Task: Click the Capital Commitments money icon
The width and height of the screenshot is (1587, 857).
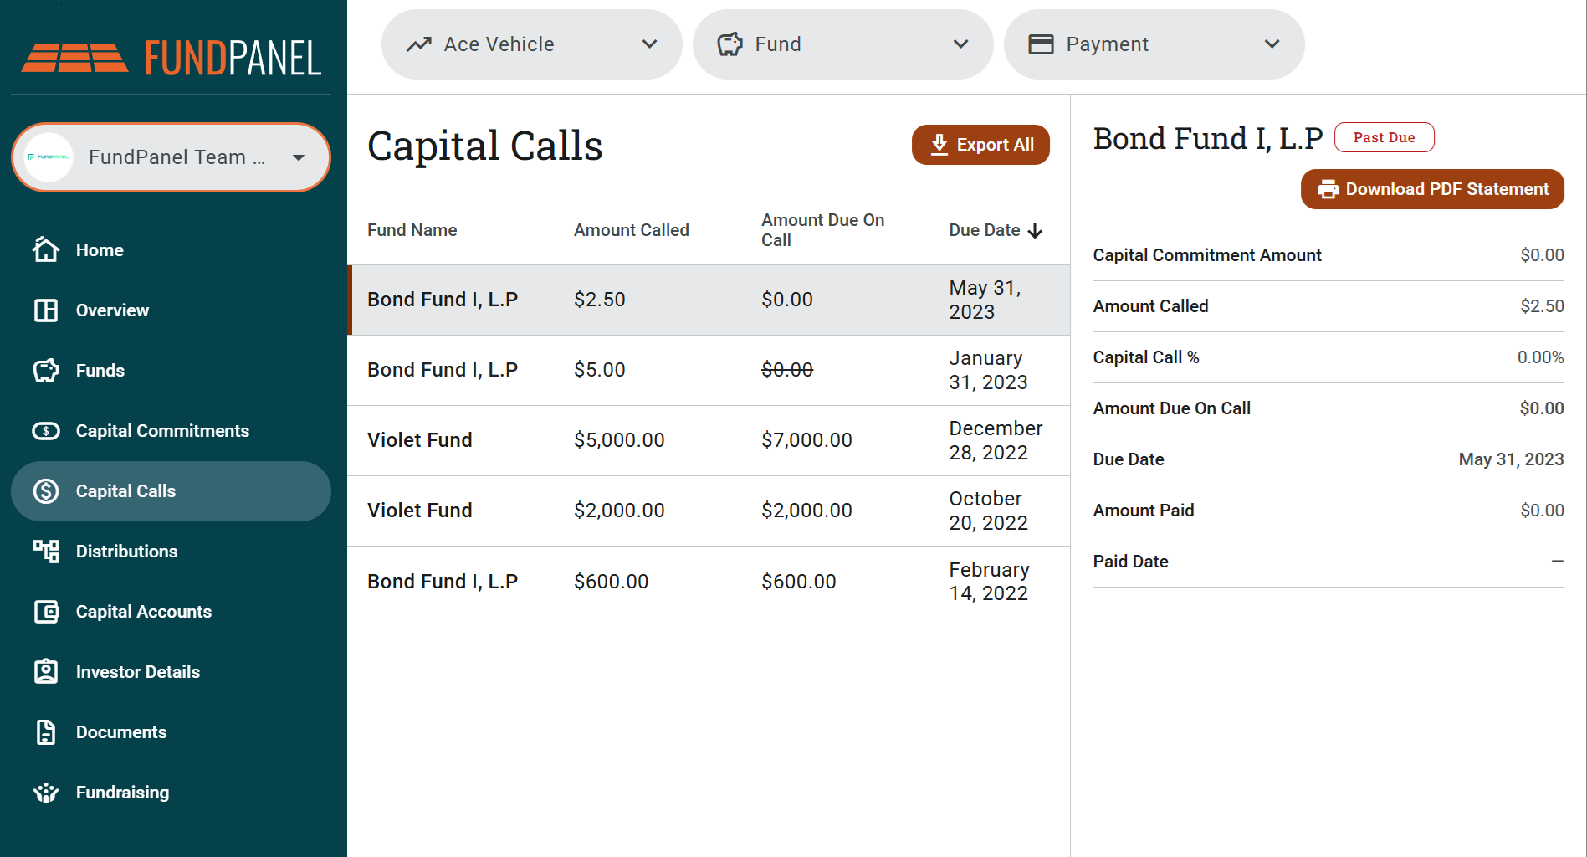Action: [x=46, y=431]
